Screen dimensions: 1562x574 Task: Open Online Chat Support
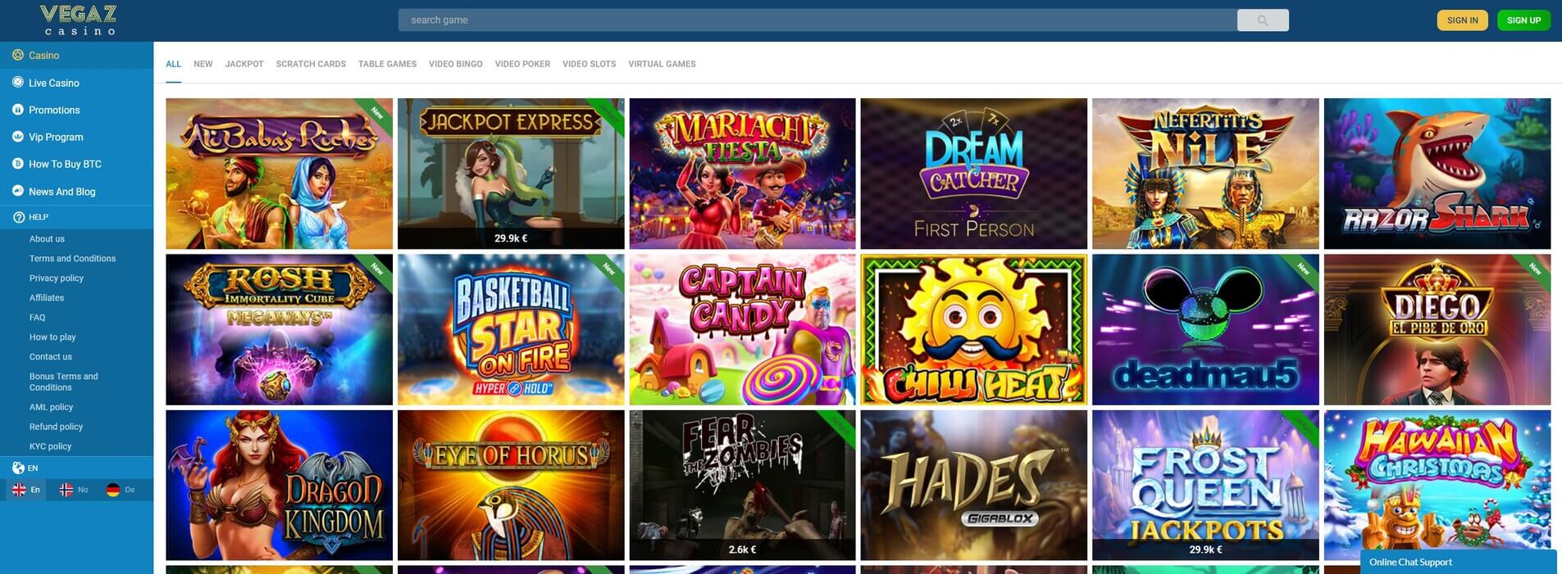coord(1459,562)
